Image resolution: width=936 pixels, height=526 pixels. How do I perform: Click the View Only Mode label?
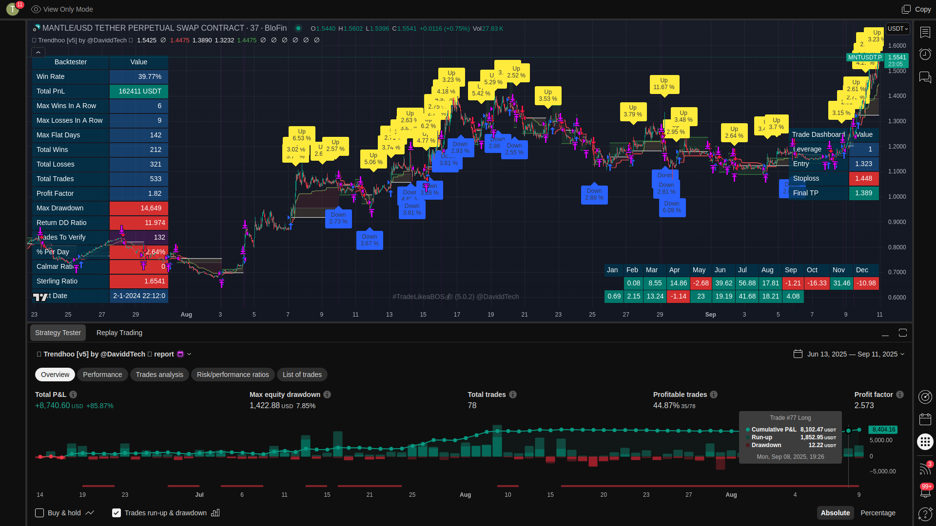68,9
